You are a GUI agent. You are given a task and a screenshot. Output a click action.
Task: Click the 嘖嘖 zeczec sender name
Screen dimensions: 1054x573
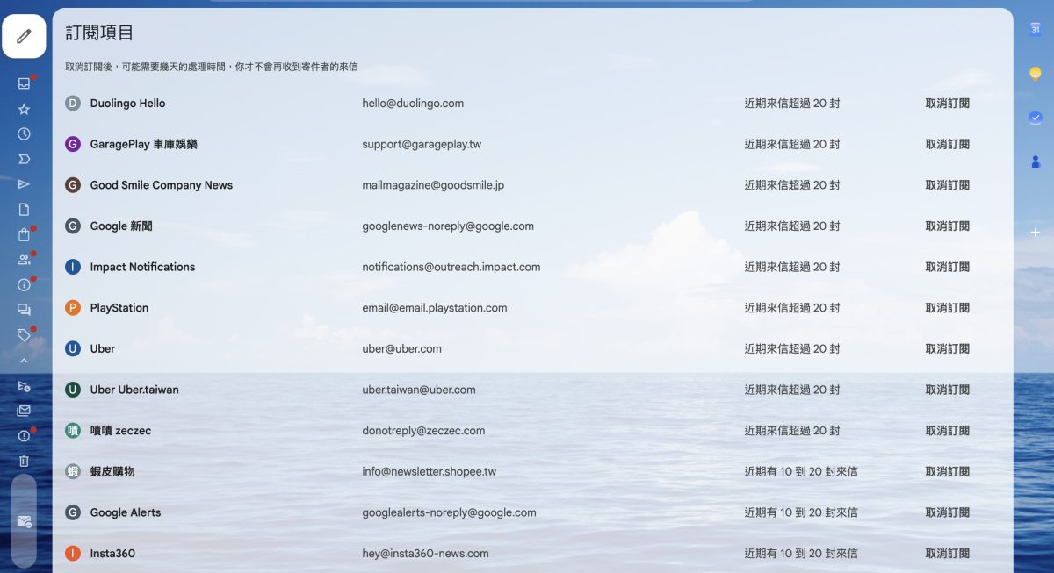[x=122, y=431]
